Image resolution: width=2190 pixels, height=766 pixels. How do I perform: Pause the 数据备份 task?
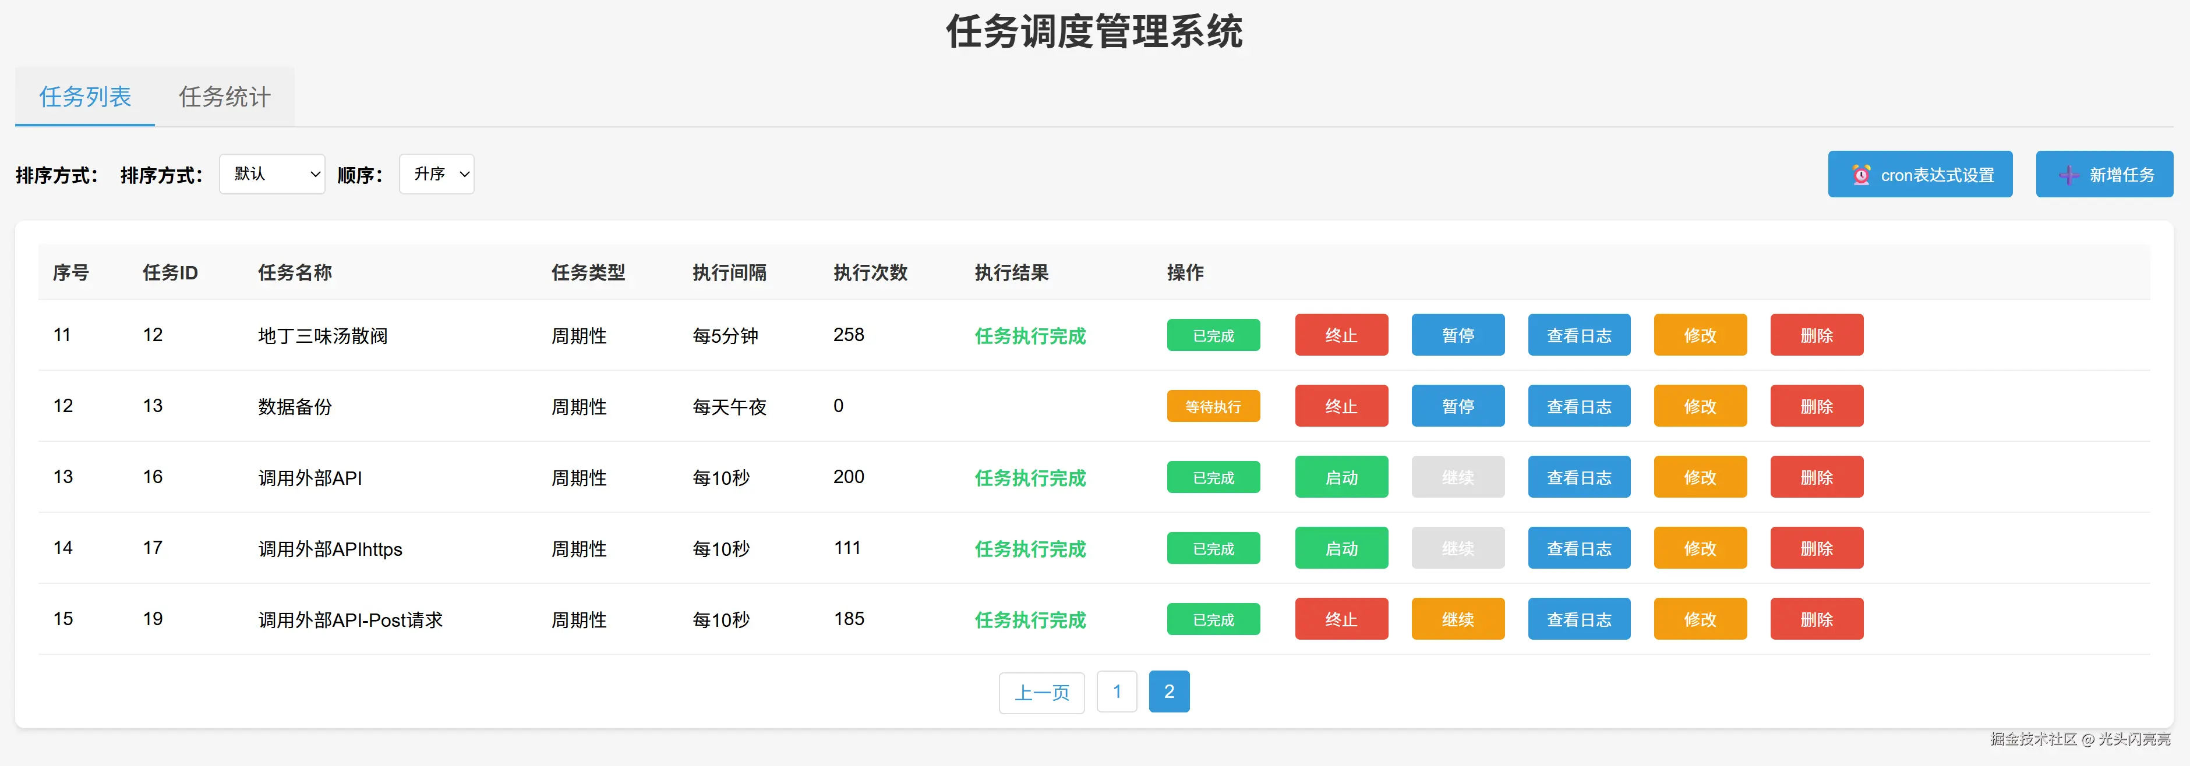(1457, 406)
